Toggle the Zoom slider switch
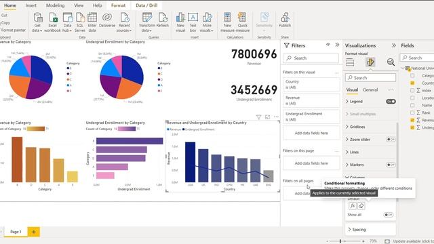 point(391,140)
